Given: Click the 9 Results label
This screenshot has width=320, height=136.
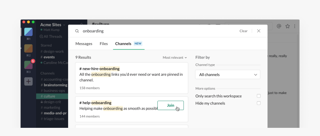Looking at the screenshot, I should coord(83,58).
